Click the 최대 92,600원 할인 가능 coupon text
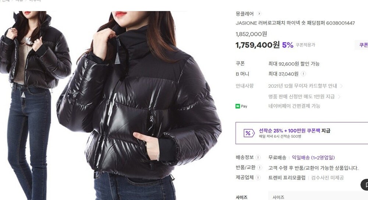The height and width of the screenshot is (200, 368). pos(294,63)
